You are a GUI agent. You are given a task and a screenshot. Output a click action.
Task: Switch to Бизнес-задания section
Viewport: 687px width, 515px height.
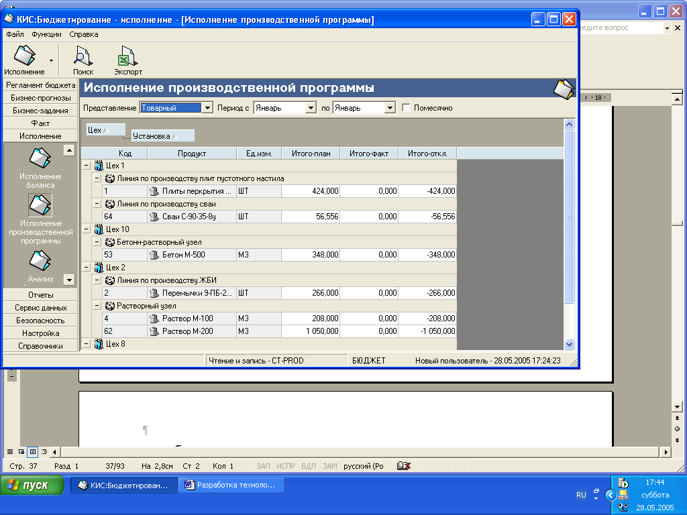point(40,111)
